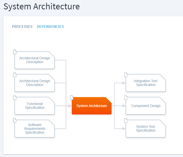
Task: Select the orange System Architecture node
Action: pyautogui.click(x=92, y=106)
